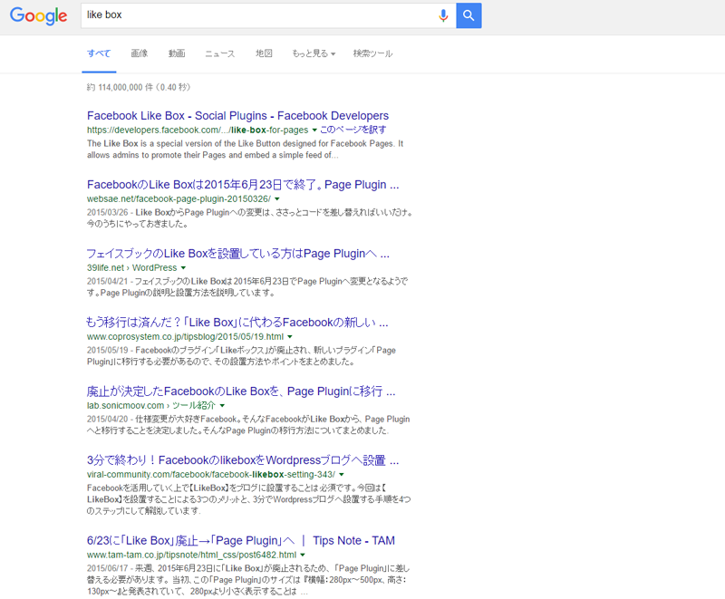Viewport: 725px width, 599px height.
Task: Switch to the 動画 tab
Action: pos(177,53)
